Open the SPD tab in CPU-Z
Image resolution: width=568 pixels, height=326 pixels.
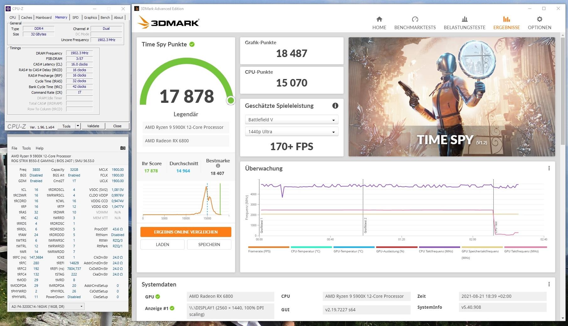[75, 18]
